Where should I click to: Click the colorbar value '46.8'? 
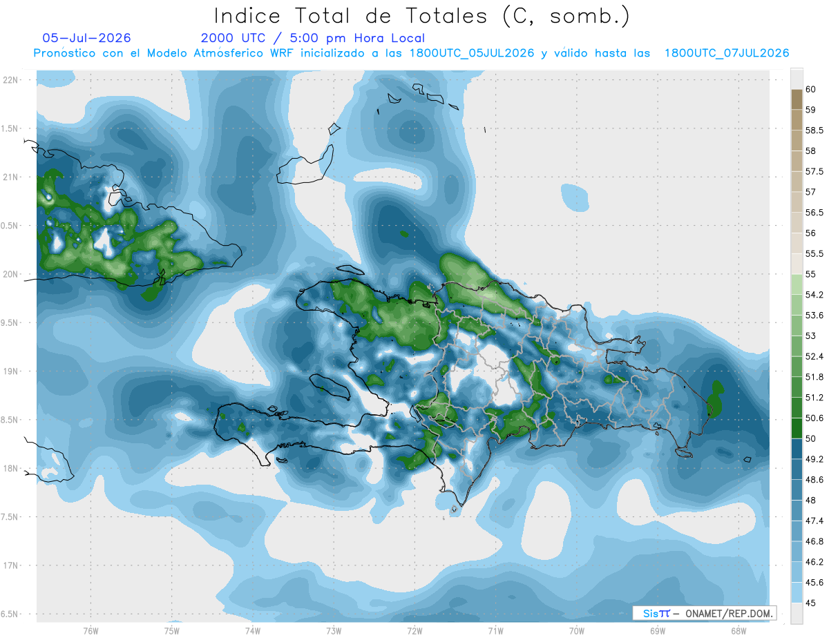(x=814, y=541)
